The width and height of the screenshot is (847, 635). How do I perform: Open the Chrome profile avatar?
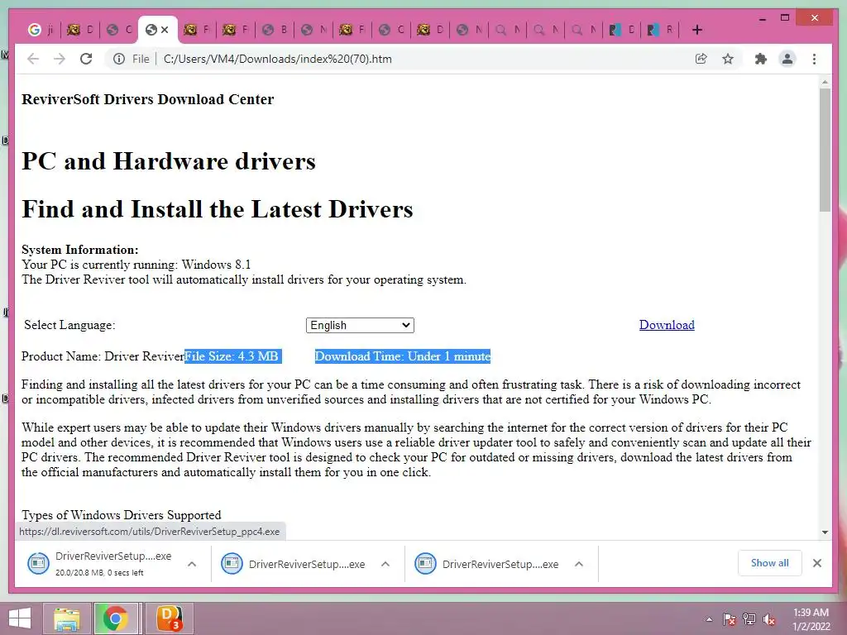click(x=787, y=59)
